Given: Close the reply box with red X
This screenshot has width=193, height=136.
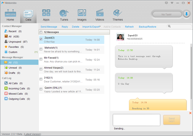Looking at the screenshot, I should [x=190, y=113].
